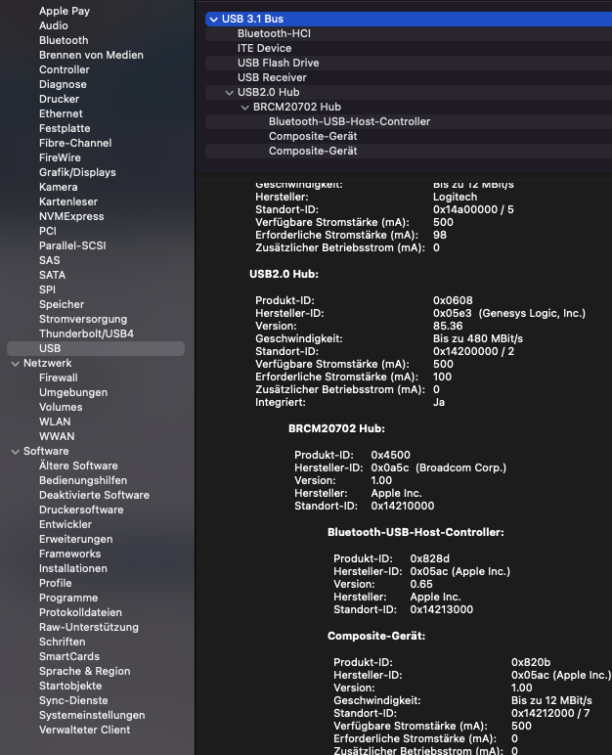Screen dimensions: 612x755
Task: Open FireWire in sidebar
Action: [x=60, y=157]
